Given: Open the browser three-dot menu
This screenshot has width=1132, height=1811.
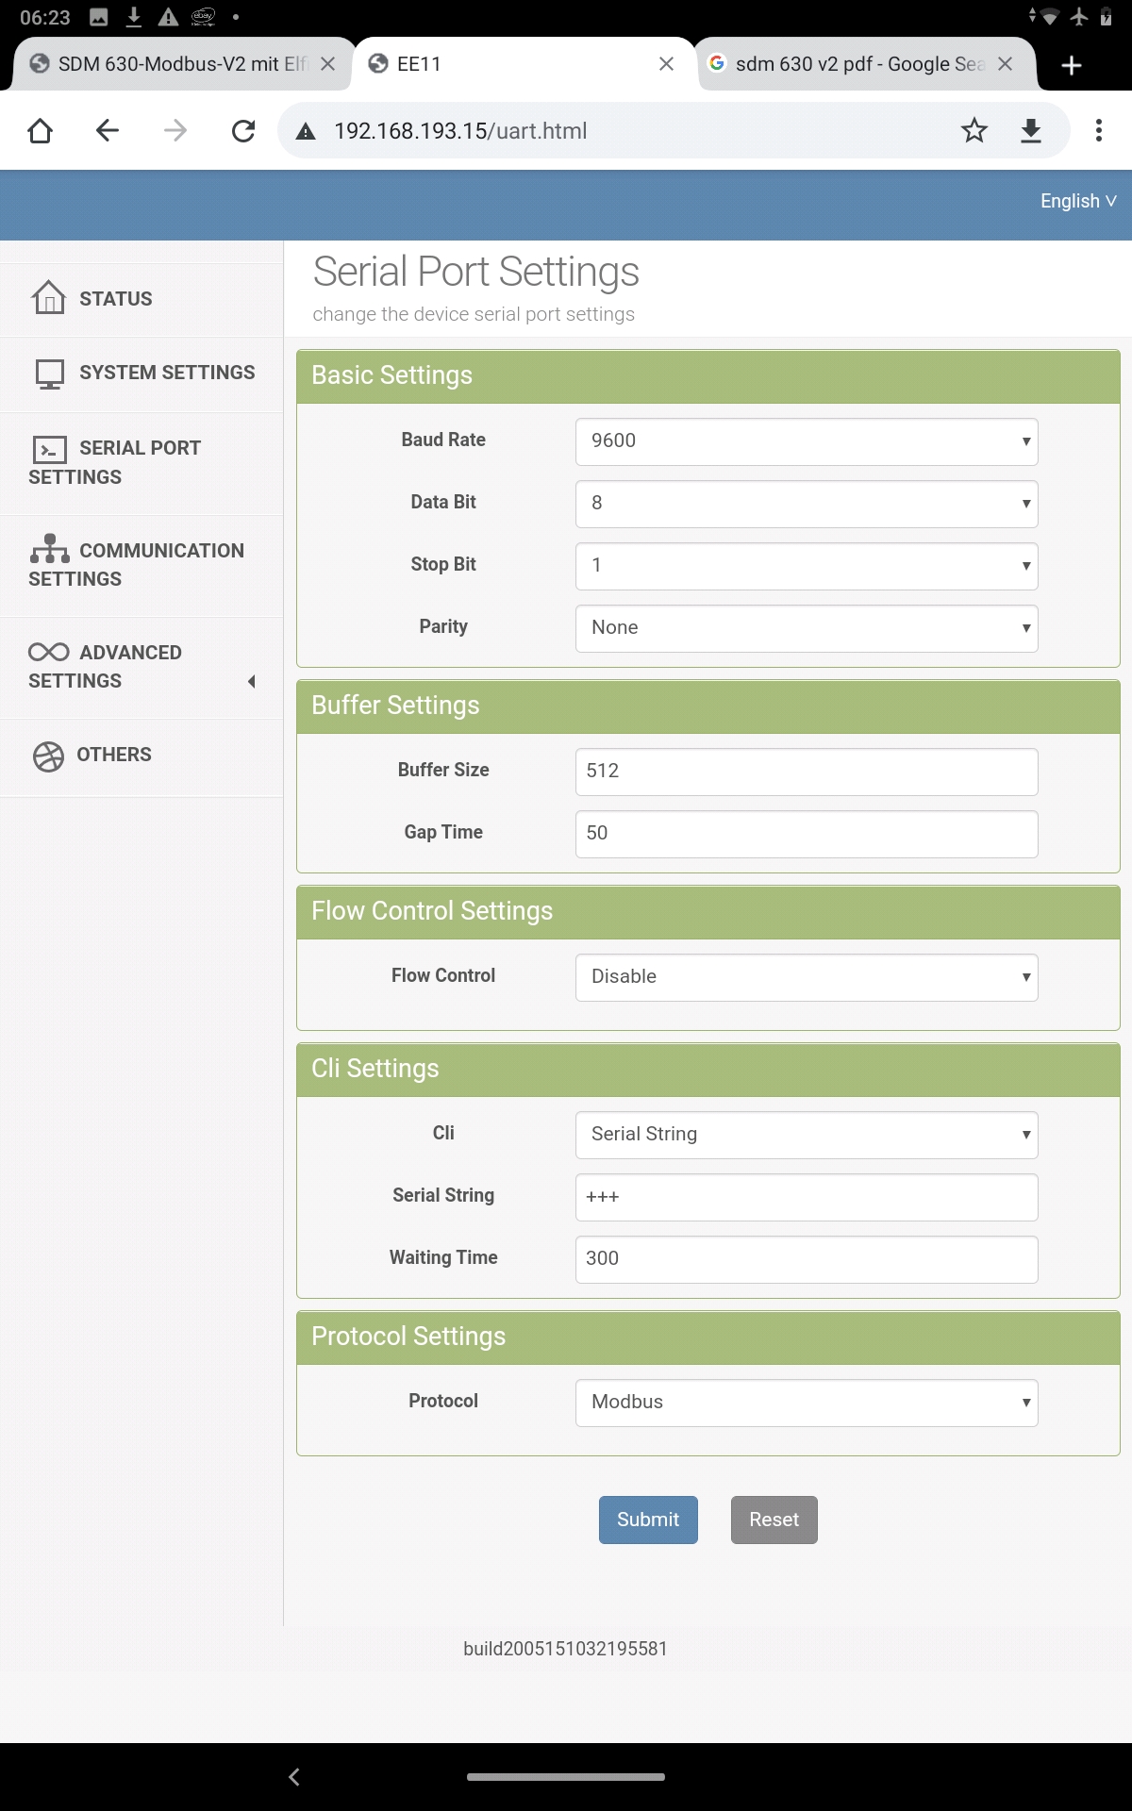Looking at the screenshot, I should tap(1099, 130).
